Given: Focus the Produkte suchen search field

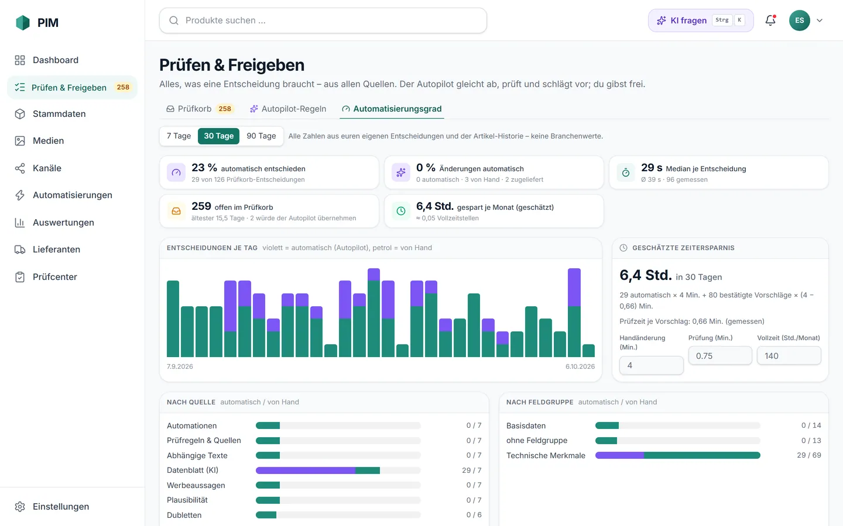Looking at the screenshot, I should pos(323,20).
